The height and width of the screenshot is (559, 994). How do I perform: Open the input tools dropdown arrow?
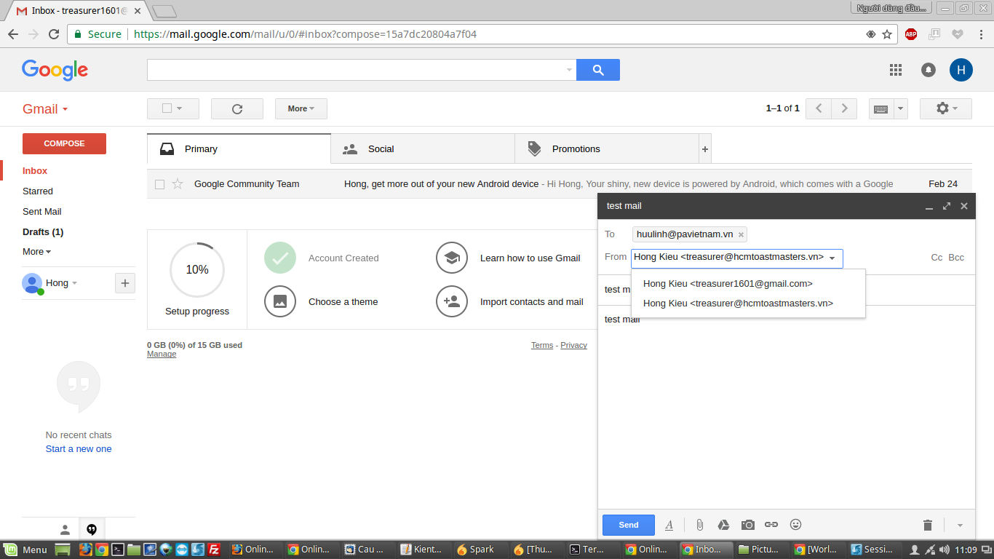900,108
